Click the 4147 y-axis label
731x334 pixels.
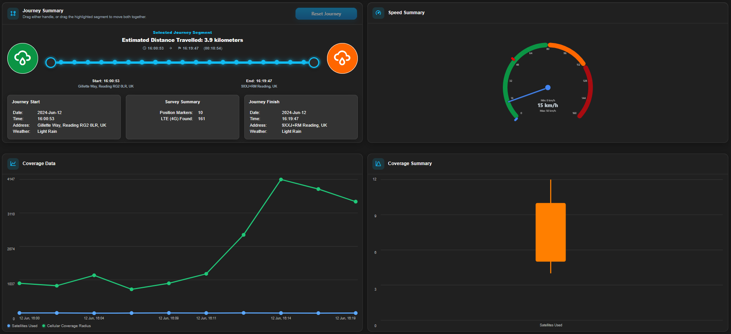pos(11,179)
